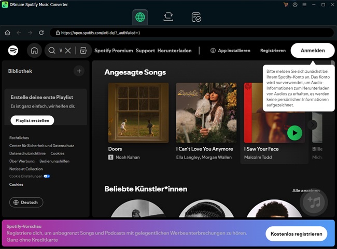Click the URL address field
The height and width of the screenshot is (249, 337).
tap(192, 33)
